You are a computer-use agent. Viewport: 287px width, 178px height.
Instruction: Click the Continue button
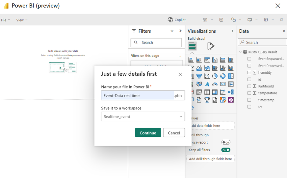pyautogui.click(x=148, y=133)
